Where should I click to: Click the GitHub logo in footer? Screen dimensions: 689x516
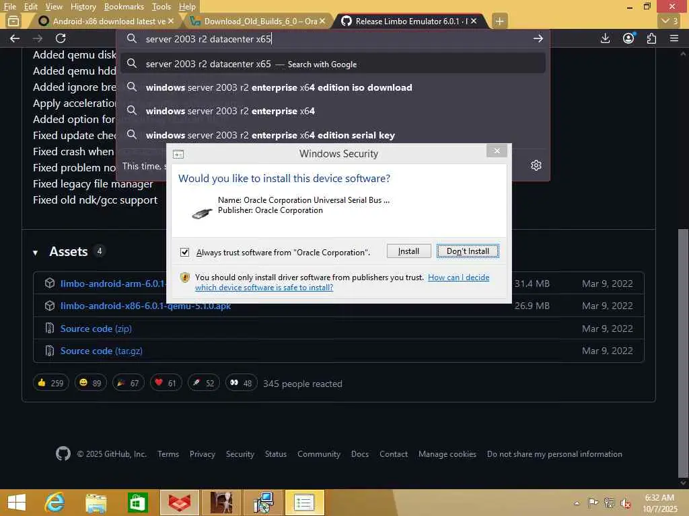coord(63,454)
